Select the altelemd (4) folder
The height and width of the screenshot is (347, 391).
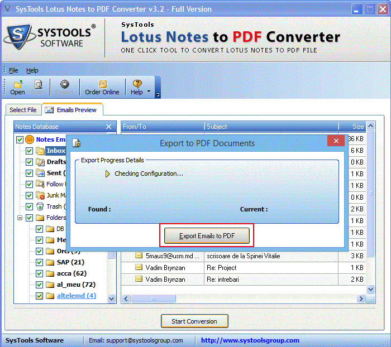point(77,296)
